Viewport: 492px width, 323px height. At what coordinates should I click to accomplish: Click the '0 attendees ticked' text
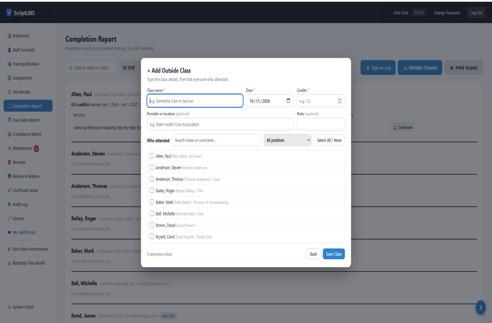159,254
